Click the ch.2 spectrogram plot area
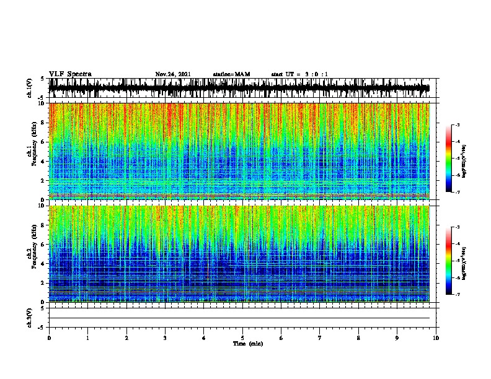The height and width of the screenshot is (379, 491). (x=239, y=254)
